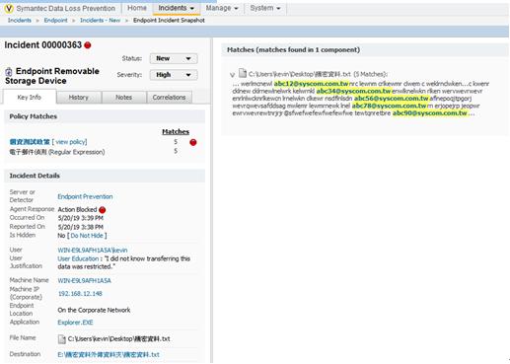The image size is (510, 364).
Task: Open the Incidents menu
Action: coord(177,8)
